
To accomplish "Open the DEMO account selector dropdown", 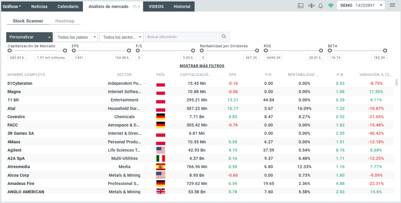I will click(x=361, y=5).
